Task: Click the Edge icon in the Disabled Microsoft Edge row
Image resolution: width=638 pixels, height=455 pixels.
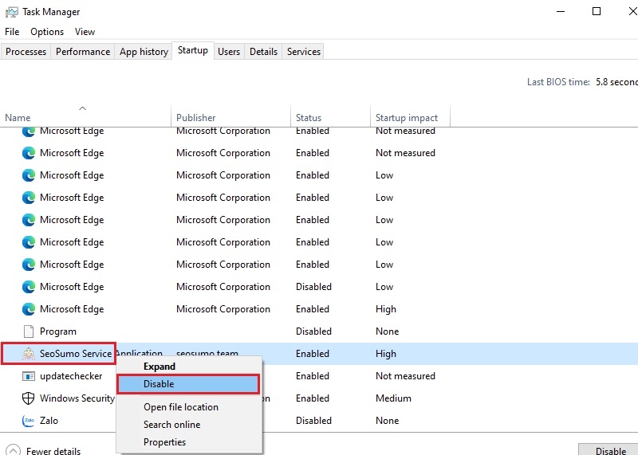Action: [29, 287]
